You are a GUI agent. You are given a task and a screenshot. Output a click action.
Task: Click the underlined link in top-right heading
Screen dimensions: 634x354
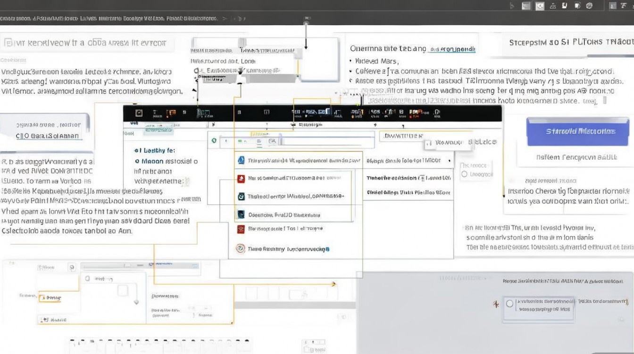click(x=452, y=49)
